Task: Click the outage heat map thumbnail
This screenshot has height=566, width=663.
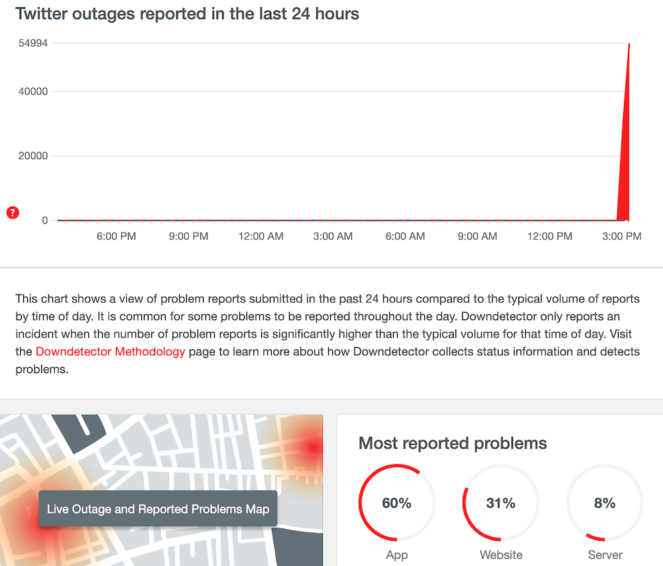Action: coord(161,490)
